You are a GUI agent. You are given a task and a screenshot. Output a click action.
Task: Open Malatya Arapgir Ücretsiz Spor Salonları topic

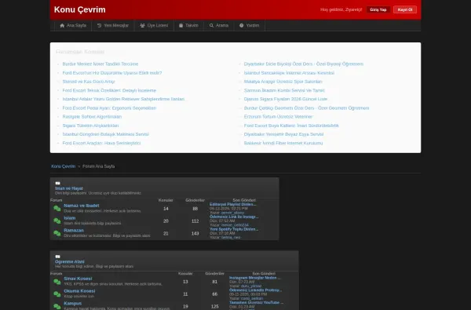283,82
